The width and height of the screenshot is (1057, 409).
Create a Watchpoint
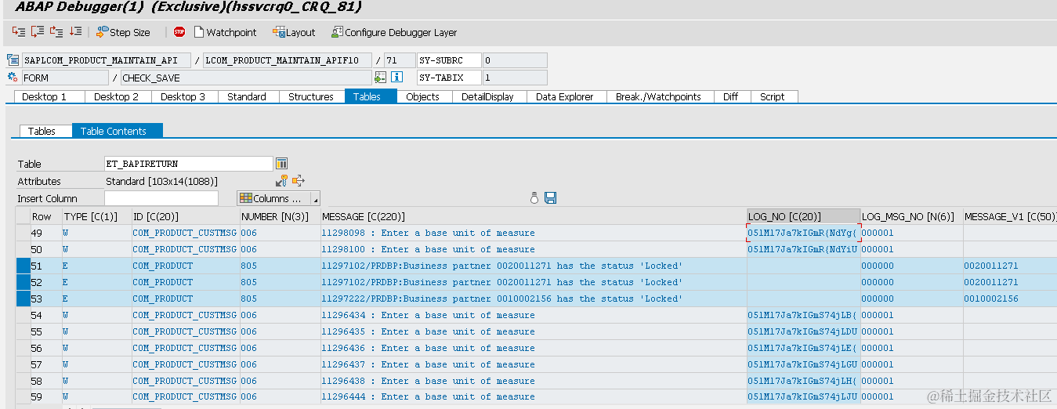tap(225, 32)
